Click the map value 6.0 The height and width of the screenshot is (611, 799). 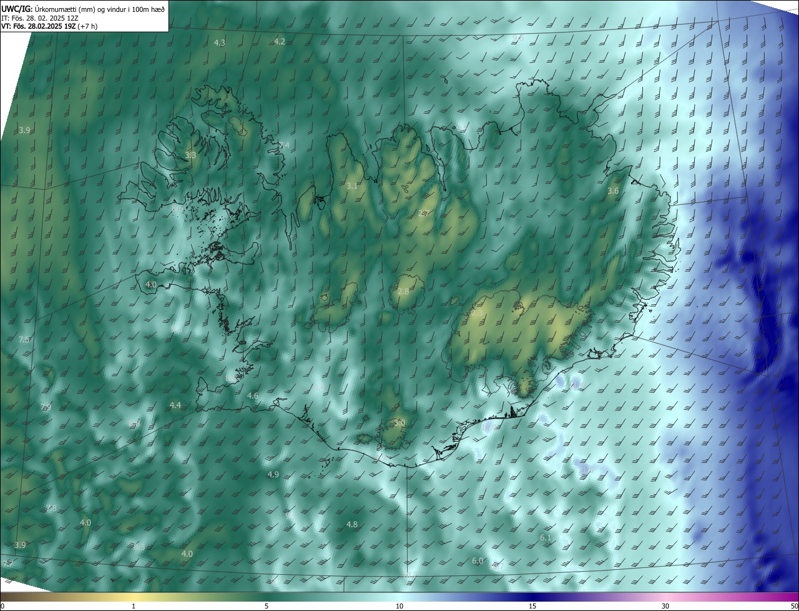(x=478, y=560)
